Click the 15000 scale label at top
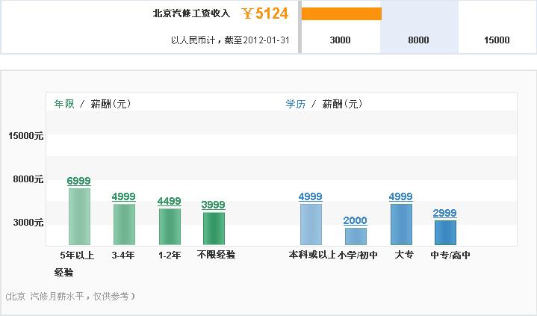The height and width of the screenshot is (316, 537). pyautogui.click(x=497, y=40)
